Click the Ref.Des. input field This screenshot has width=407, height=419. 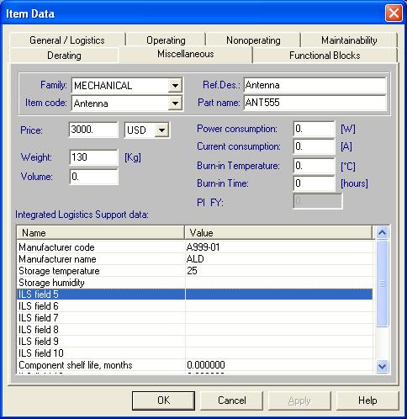(315, 85)
